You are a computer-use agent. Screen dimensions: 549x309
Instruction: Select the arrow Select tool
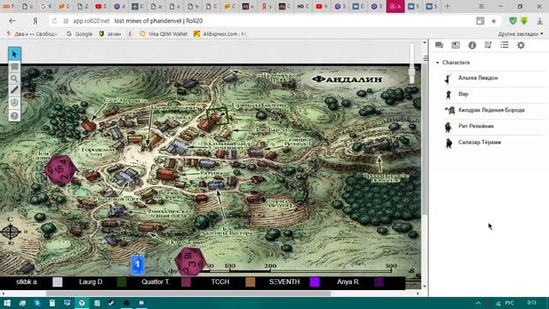click(x=15, y=54)
